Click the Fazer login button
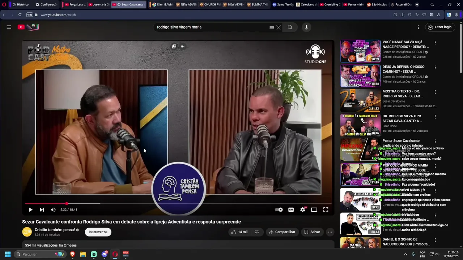 point(440,27)
